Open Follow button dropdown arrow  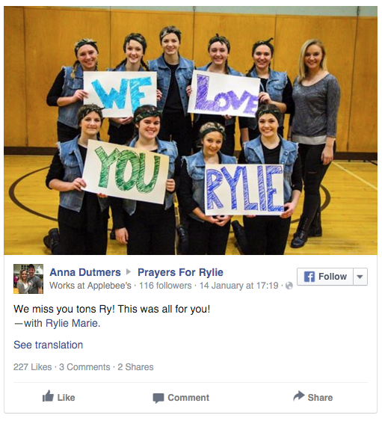click(x=360, y=277)
